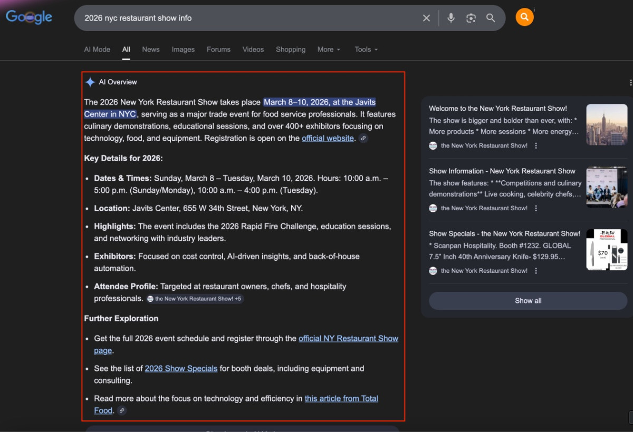Open the Images tab
The height and width of the screenshot is (432, 633).
(x=183, y=50)
